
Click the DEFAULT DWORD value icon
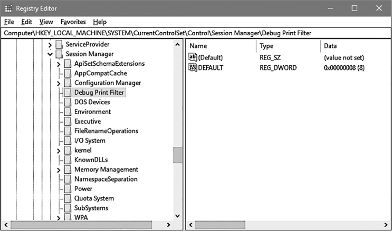point(193,68)
